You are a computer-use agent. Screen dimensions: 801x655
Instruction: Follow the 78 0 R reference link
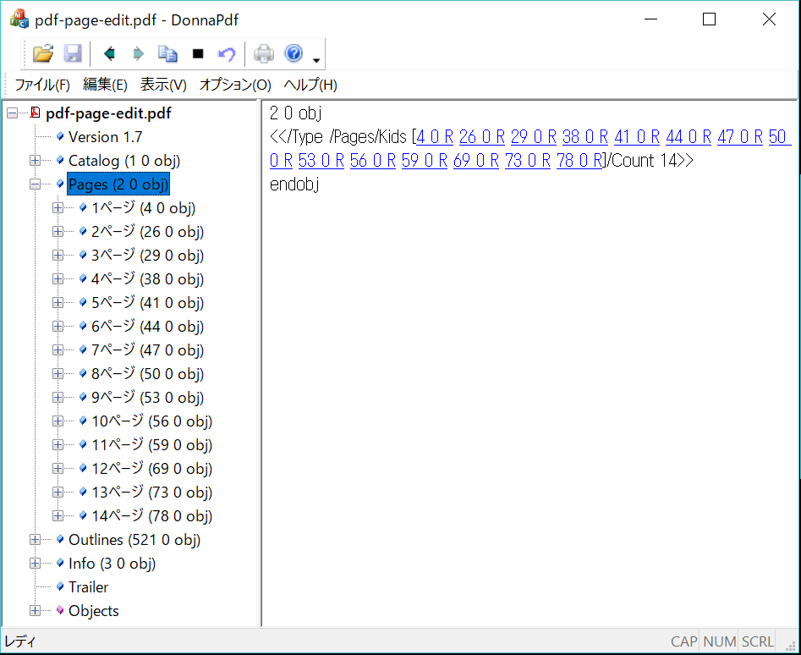[579, 161]
